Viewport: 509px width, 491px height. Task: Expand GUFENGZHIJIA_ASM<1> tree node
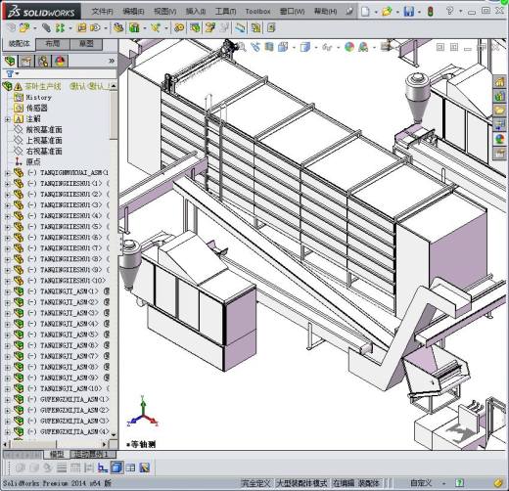pos(8,400)
